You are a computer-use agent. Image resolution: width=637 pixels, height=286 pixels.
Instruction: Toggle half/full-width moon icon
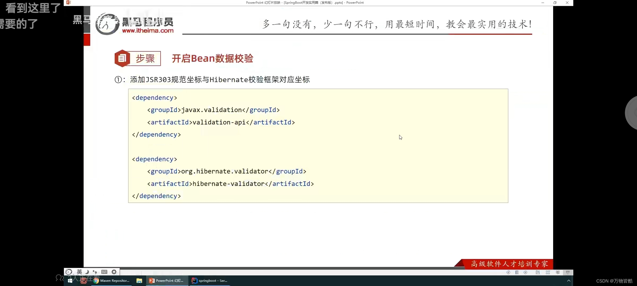coord(87,272)
